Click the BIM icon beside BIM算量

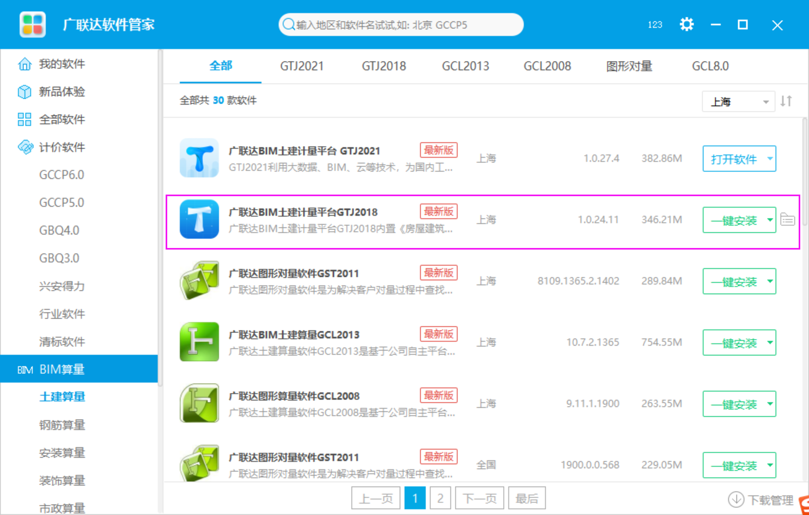point(25,370)
